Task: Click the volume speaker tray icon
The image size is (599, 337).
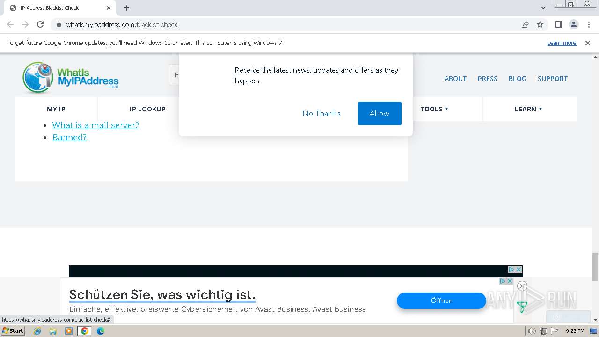Action: [x=532, y=331]
